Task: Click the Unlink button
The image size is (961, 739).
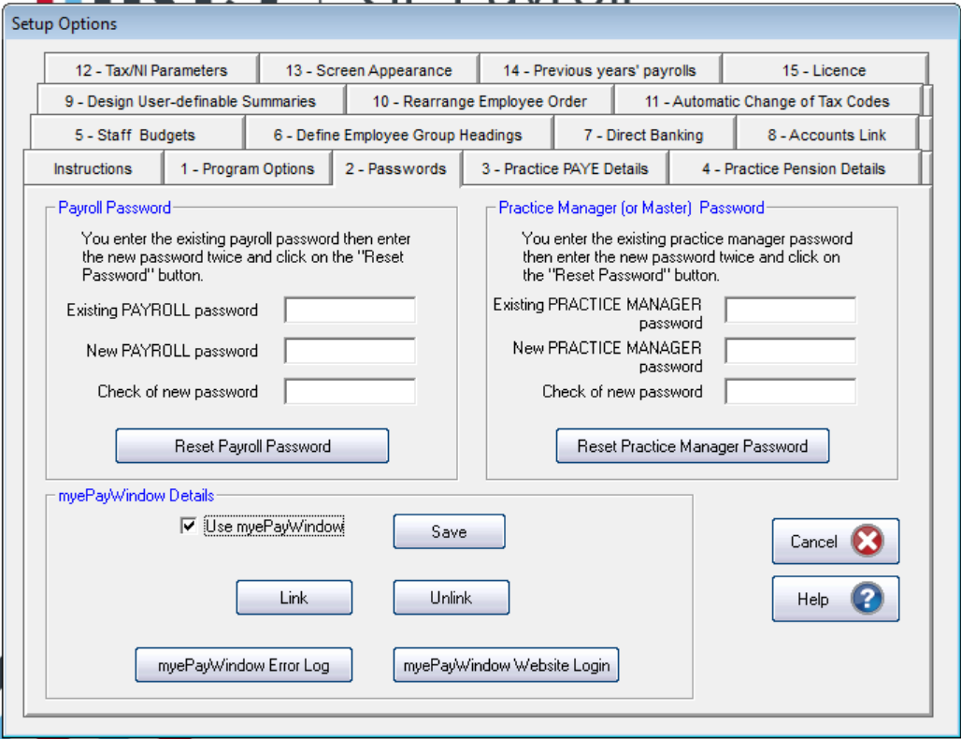Action: click(452, 598)
